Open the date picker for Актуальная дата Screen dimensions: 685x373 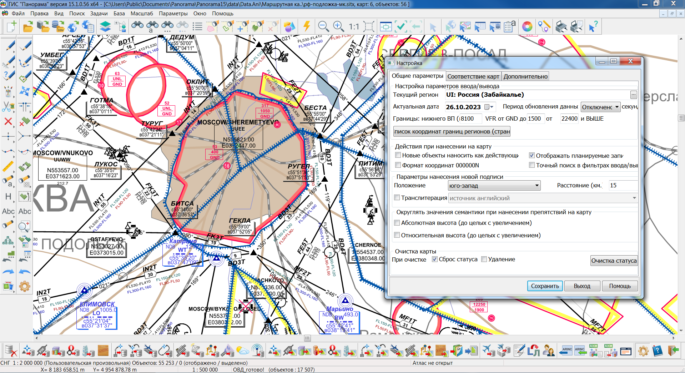pyautogui.click(x=489, y=107)
